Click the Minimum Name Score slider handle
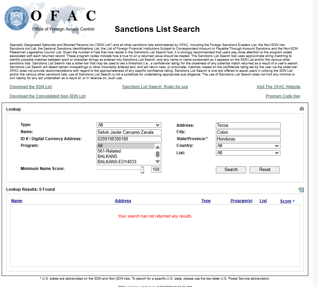The height and width of the screenshot is (287, 318). [x=142, y=170]
